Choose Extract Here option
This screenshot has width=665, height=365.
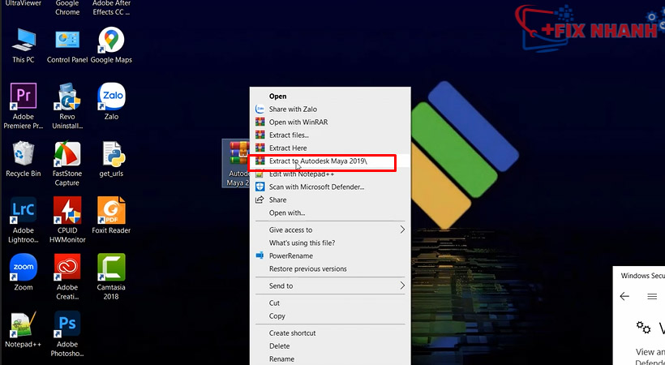(x=330, y=148)
